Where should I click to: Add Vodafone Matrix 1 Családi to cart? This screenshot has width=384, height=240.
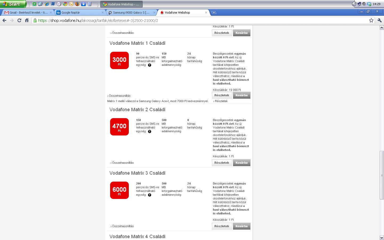pos(242,95)
